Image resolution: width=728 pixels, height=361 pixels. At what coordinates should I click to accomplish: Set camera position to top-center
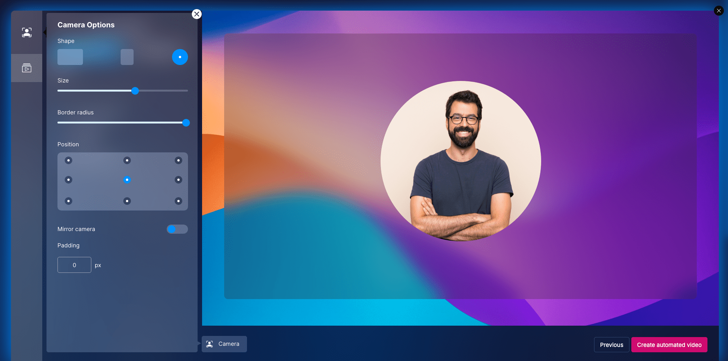coord(127,160)
